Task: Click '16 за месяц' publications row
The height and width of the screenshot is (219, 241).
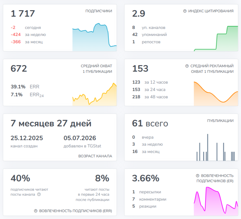Action: (x=146, y=151)
